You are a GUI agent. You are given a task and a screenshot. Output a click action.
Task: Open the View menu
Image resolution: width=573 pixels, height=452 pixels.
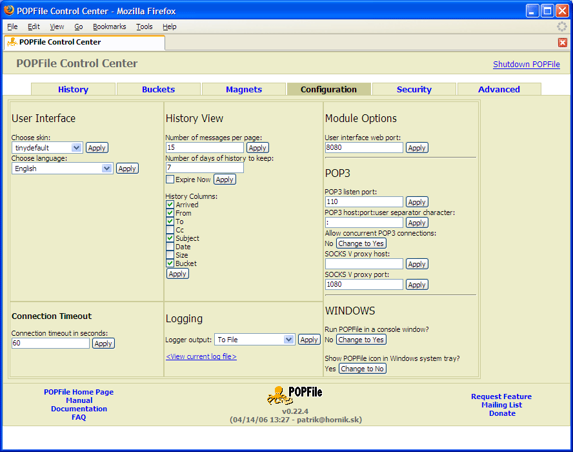(x=57, y=26)
